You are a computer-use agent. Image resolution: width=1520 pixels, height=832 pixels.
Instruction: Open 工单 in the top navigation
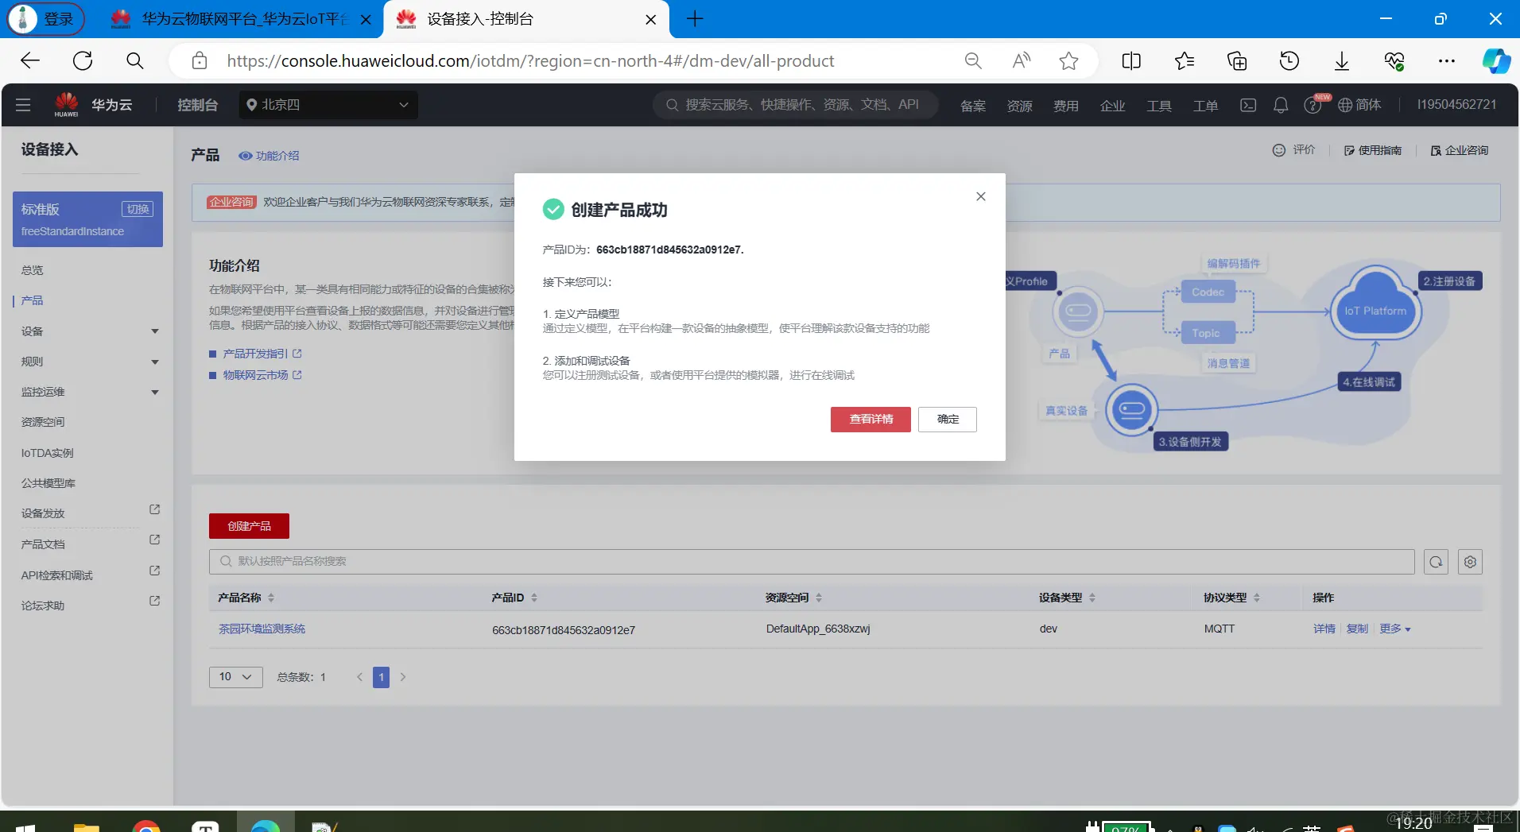click(x=1205, y=106)
